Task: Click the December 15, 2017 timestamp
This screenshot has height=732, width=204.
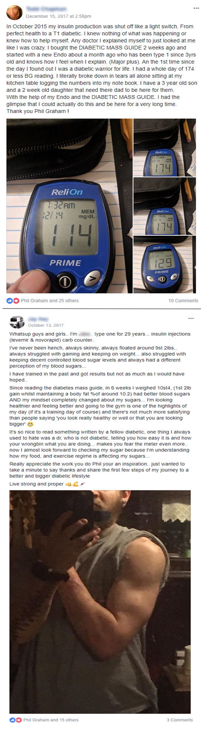Action: (x=58, y=16)
